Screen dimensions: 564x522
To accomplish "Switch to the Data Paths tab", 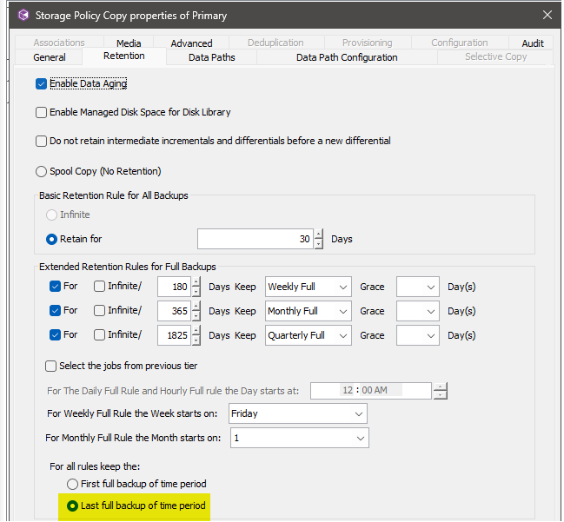I will [x=211, y=57].
